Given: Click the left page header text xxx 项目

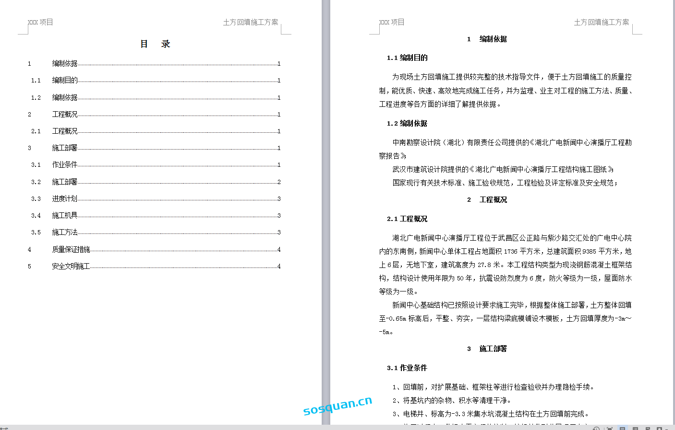Looking at the screenshot, I should click(x=41, y=22).
